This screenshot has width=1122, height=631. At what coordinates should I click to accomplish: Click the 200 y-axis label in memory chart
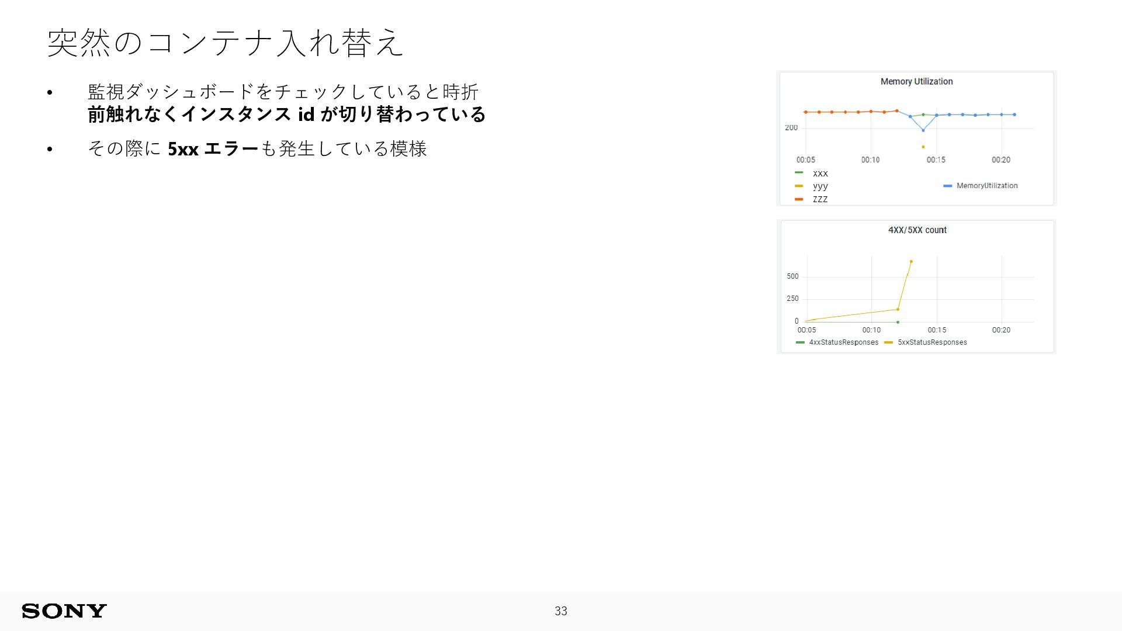point(791,128)
